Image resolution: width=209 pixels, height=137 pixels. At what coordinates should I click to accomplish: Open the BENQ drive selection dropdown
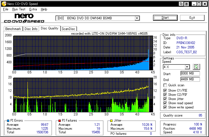137,18
